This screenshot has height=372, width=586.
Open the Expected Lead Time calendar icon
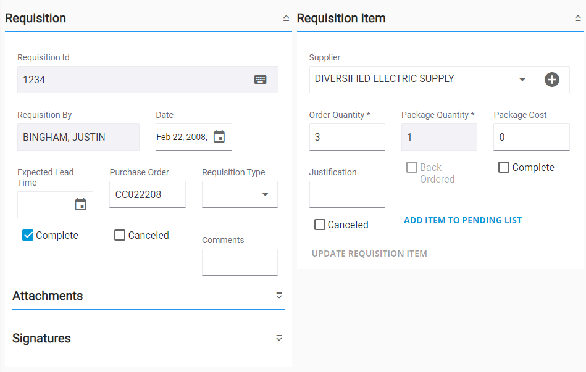click(x=81, y=205)
